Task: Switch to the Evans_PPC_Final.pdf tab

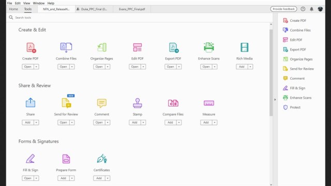Action: 132,9
